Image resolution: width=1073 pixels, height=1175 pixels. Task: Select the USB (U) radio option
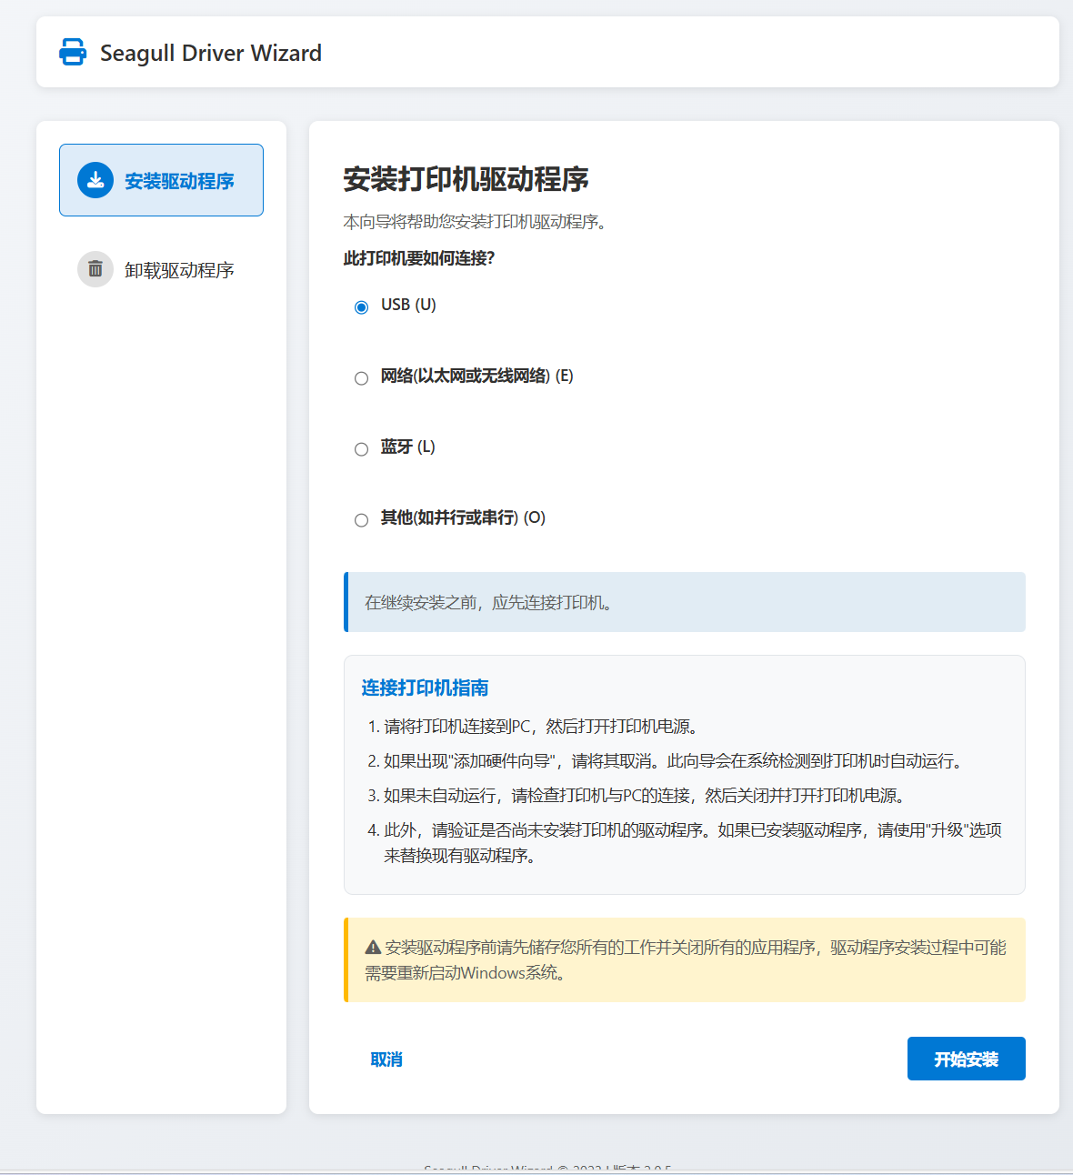[x=361, y=306]
